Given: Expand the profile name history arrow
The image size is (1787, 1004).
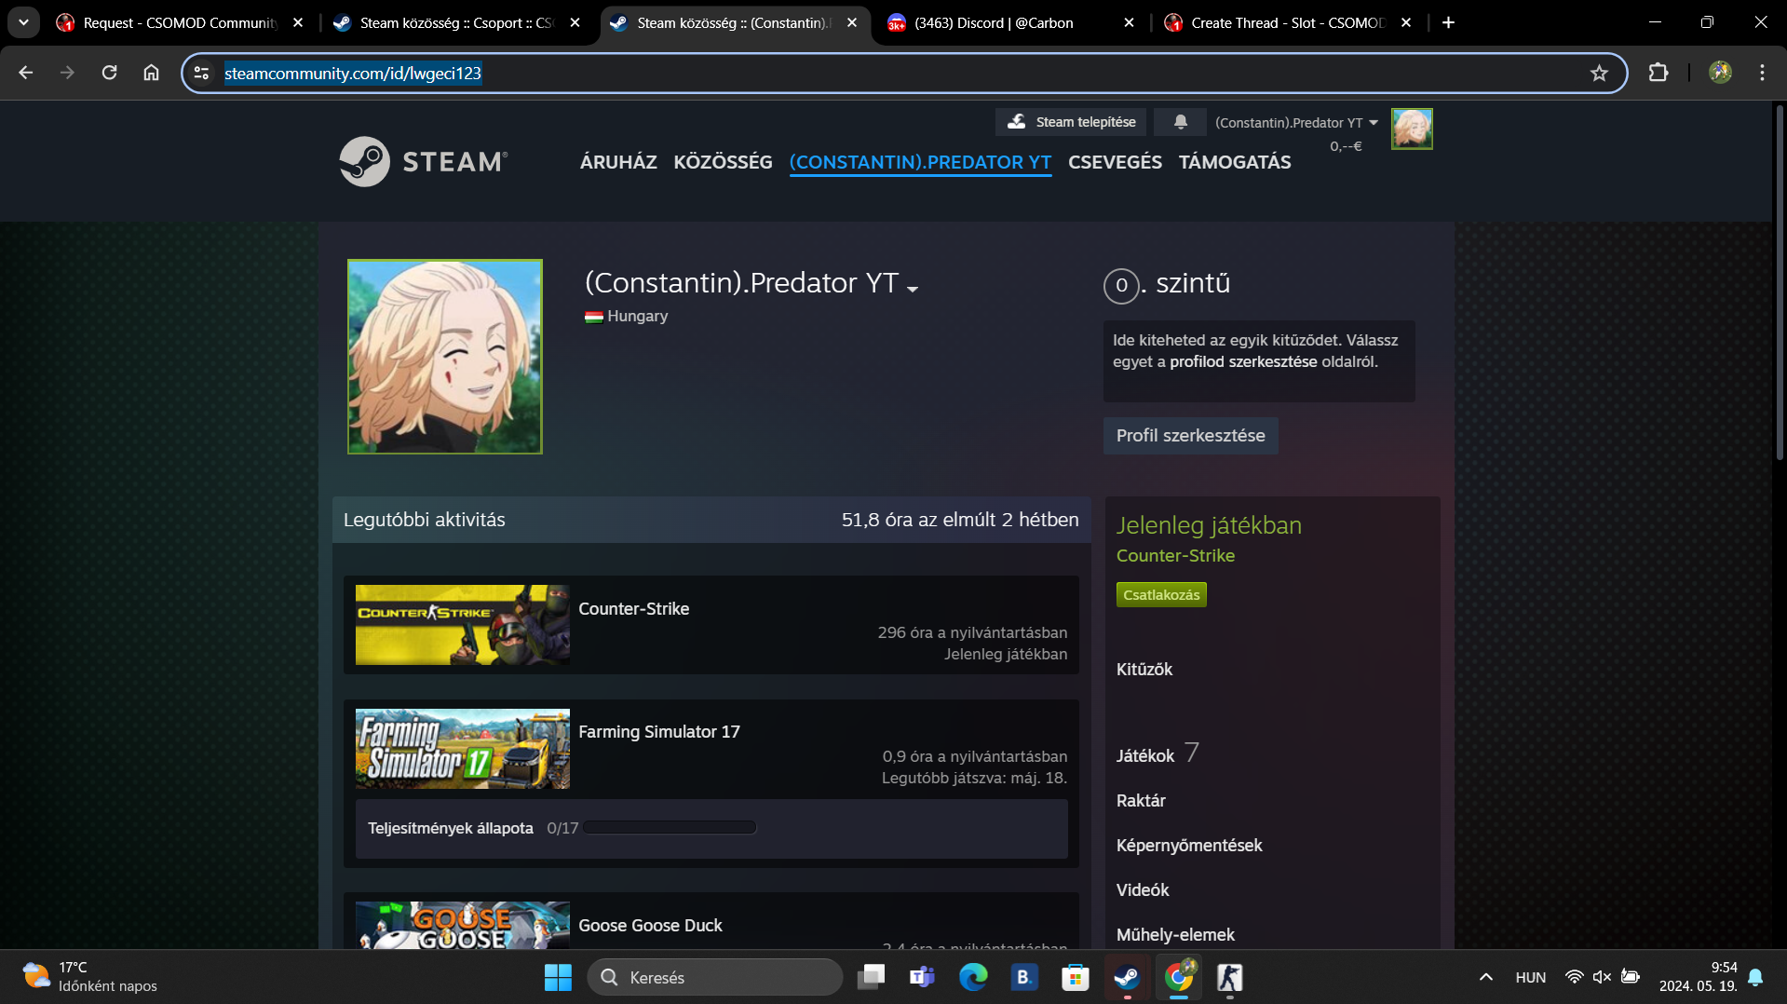Looking at the screenshot, I should (x=913, y=289).
